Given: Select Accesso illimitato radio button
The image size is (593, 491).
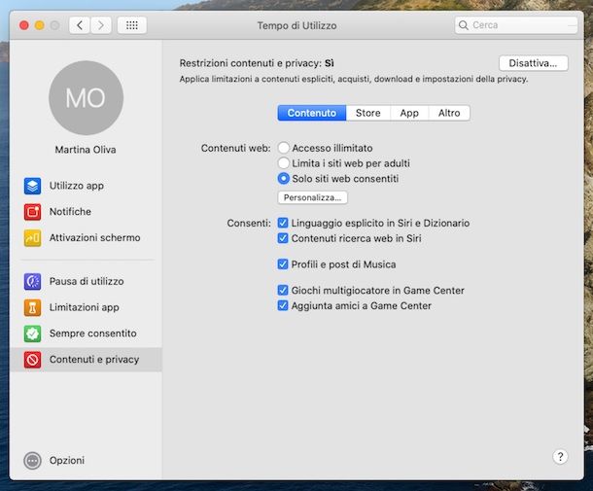Looking at the screenshot, I should [284, 148].
